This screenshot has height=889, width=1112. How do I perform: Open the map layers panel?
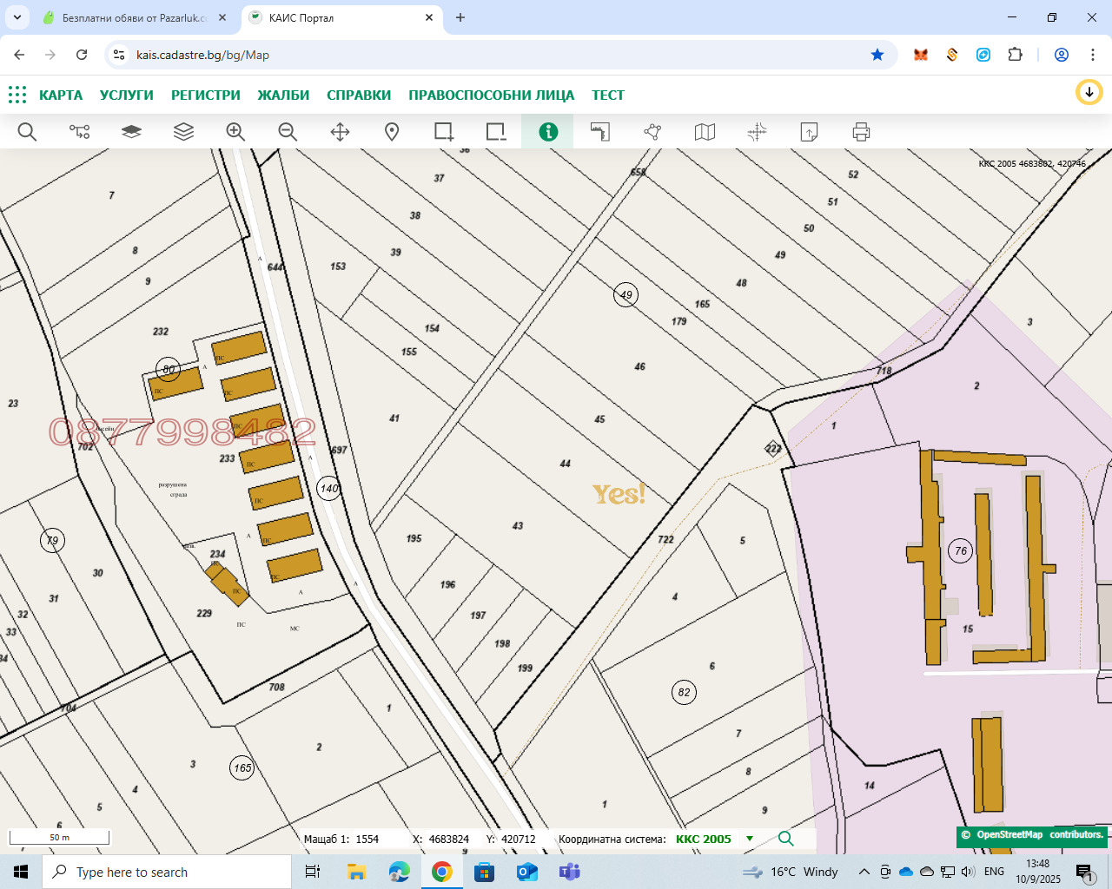[x=182, y=132]
